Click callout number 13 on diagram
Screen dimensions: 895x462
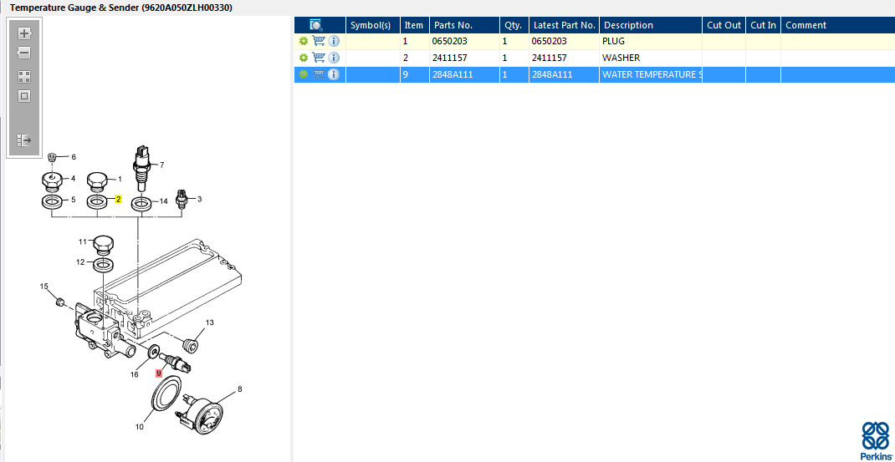tap(209, 322)
